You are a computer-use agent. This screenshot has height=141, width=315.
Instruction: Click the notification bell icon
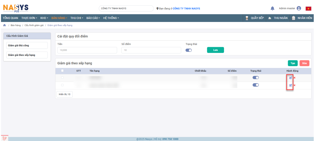(272, 8)
